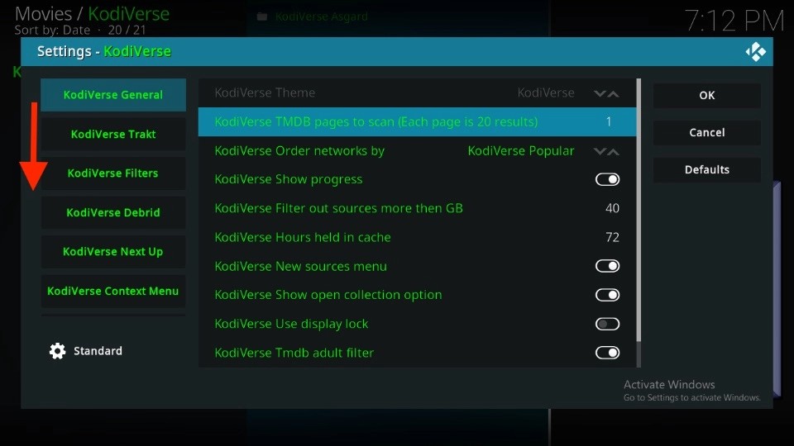
Task: Open the KodiVerse General category
Action: (113, 94)
